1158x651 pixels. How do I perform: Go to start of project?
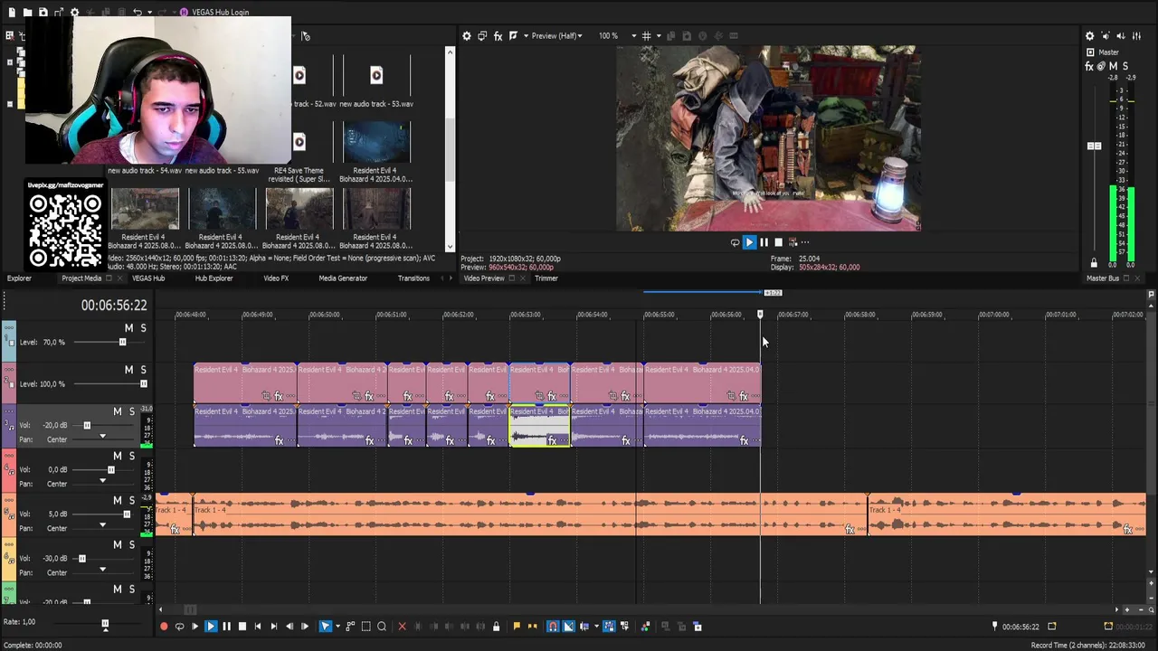coord(258,626)
